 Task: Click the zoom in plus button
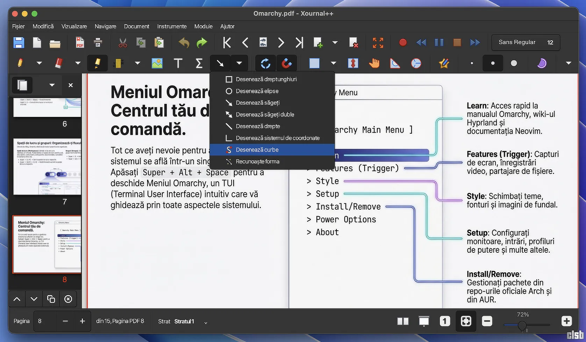tap(566, 321)
